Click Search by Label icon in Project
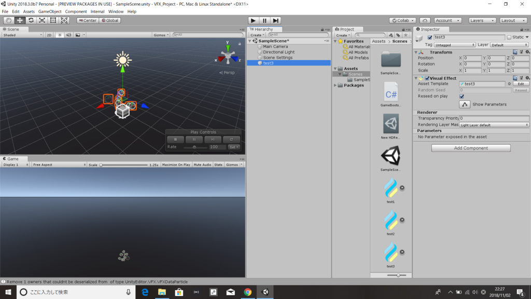The width and height of the screenshot is (531, 299). tap(398, 35)
